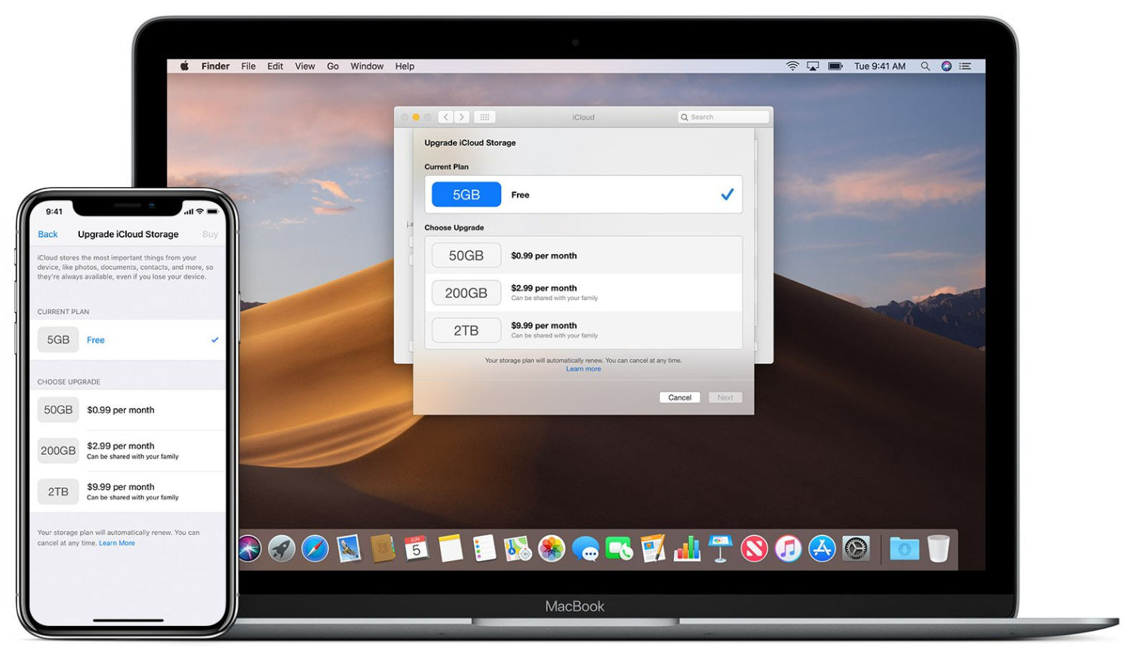Tap Learn More link on iPhone

click(x=117, y=543)
